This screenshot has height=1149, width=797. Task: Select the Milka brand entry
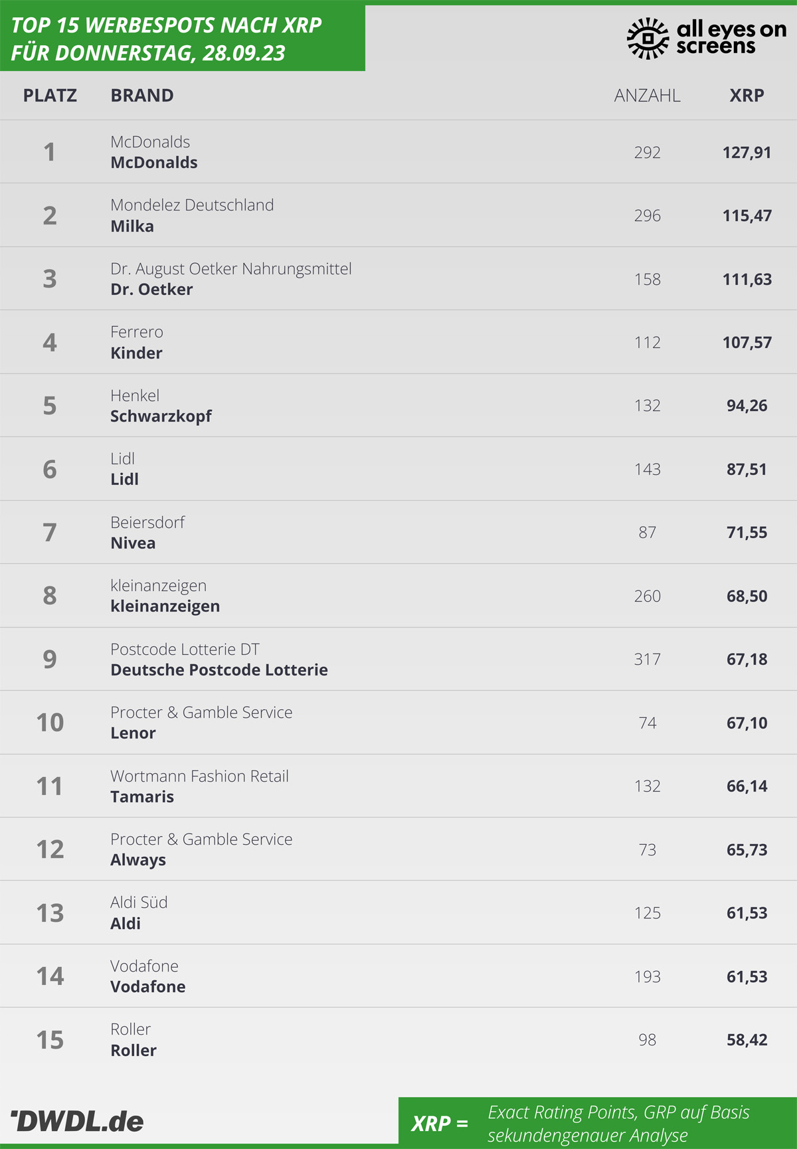pos(132,226)
